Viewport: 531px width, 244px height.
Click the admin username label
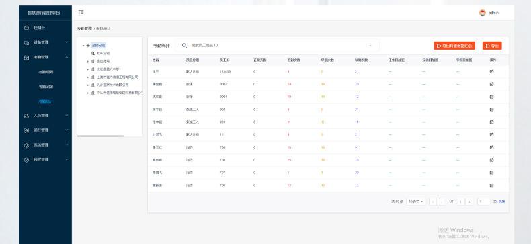point(493,13)
